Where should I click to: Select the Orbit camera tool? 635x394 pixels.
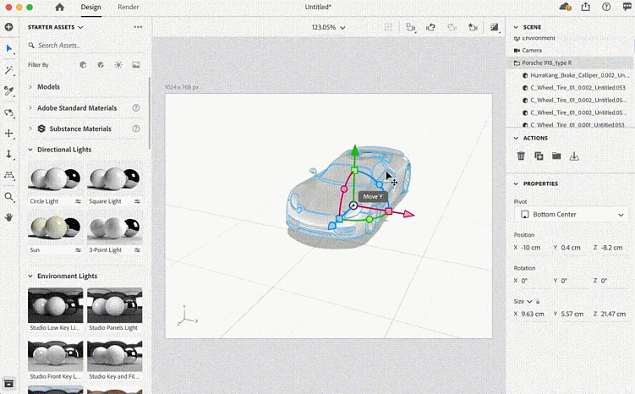9,112
